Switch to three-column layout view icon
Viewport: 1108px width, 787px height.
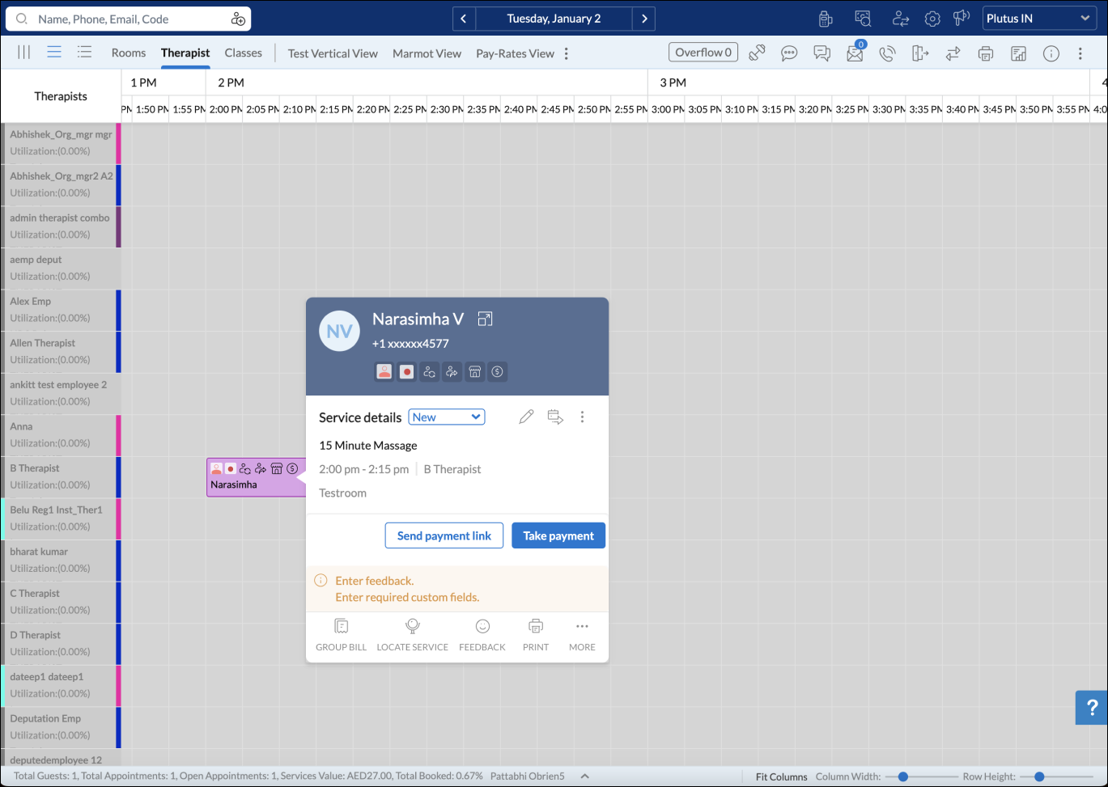(x=24, y=53)
